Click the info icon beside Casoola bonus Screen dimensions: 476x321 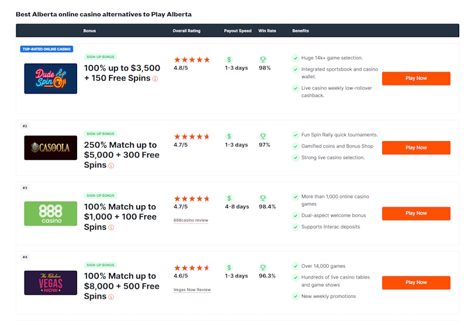111,166
